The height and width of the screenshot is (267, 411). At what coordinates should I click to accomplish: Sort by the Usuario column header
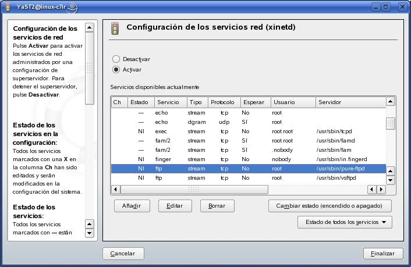pos(293,102)
